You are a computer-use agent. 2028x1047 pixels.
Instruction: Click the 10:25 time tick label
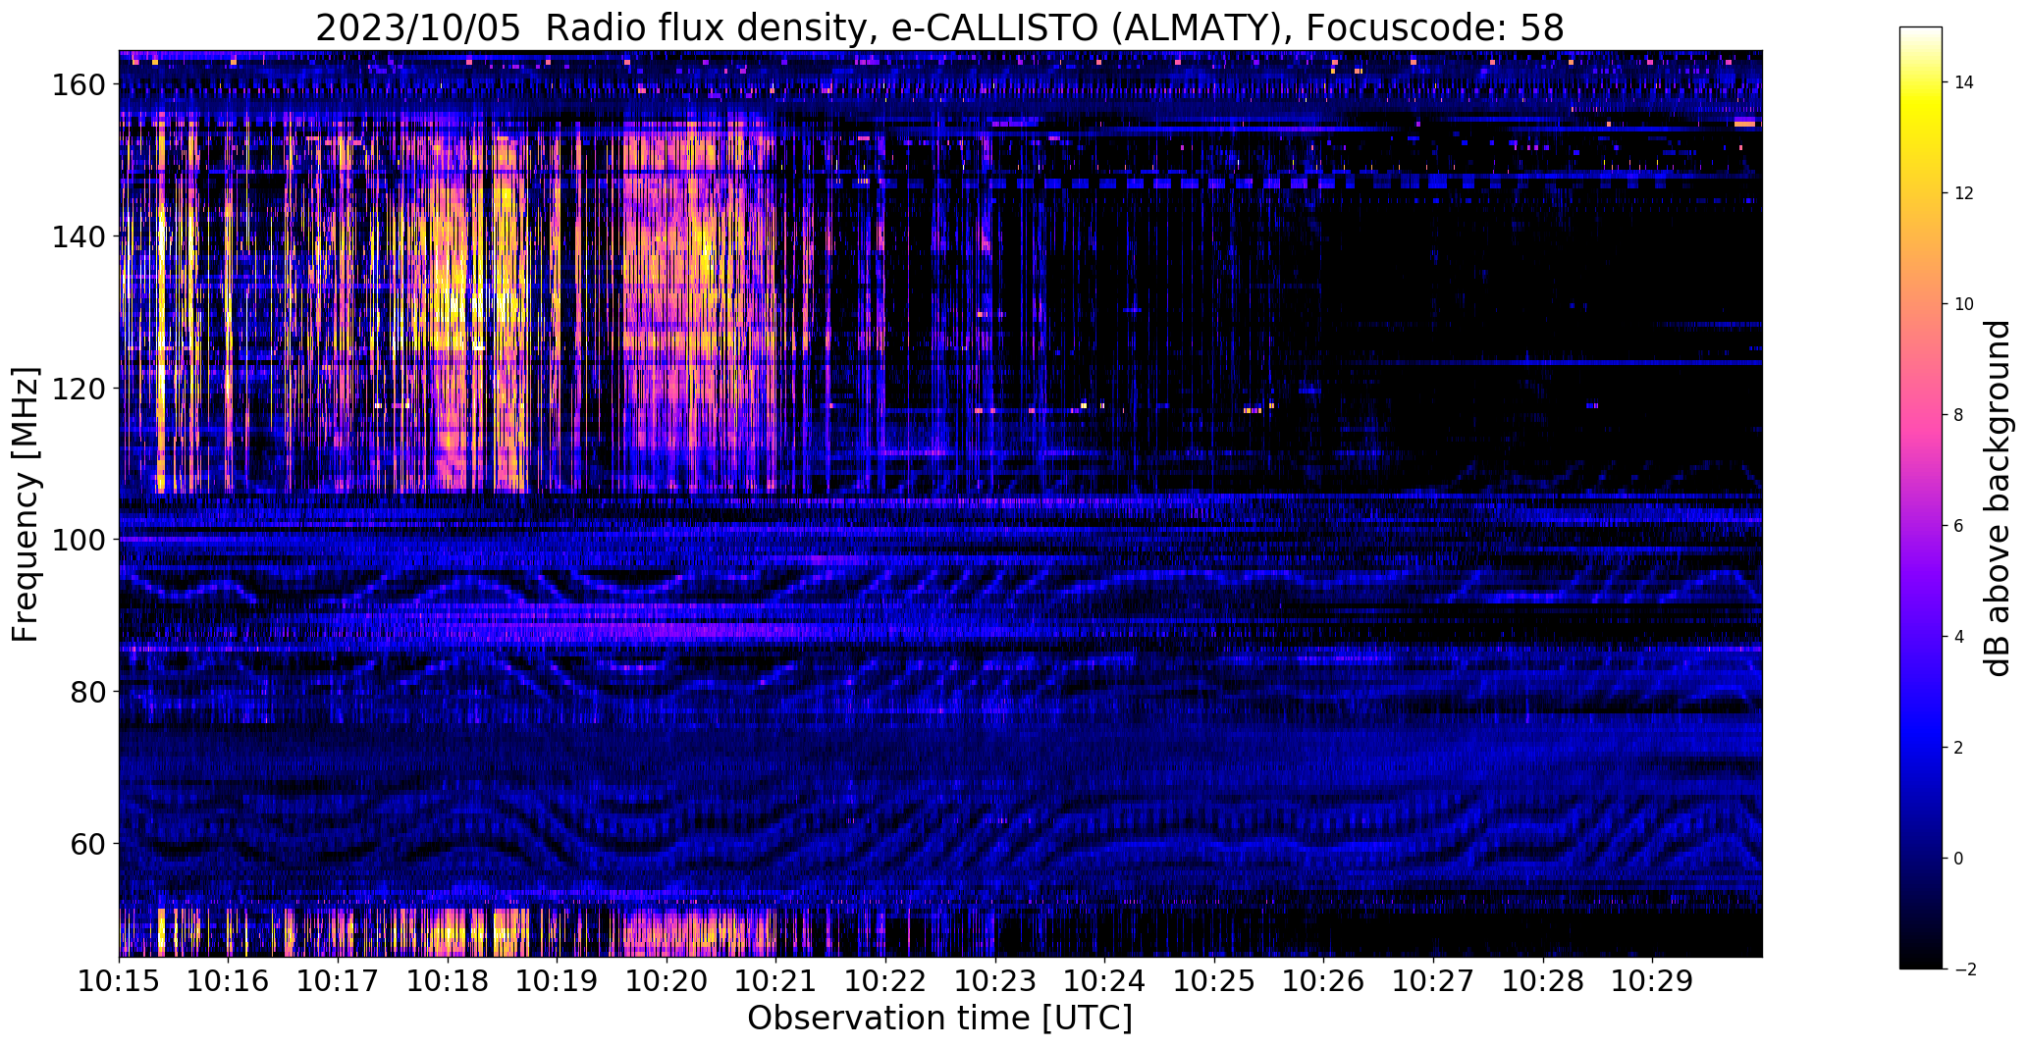1214,981
